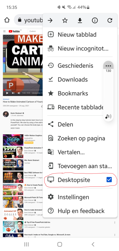Expand description with MEER TONEN
This screenshot has height=251, width=119.
[x=15, y=128]
